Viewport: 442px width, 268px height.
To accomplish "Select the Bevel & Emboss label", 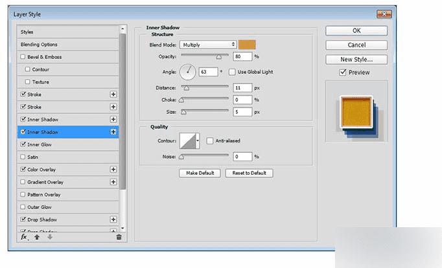I will [x=45, y=57].
